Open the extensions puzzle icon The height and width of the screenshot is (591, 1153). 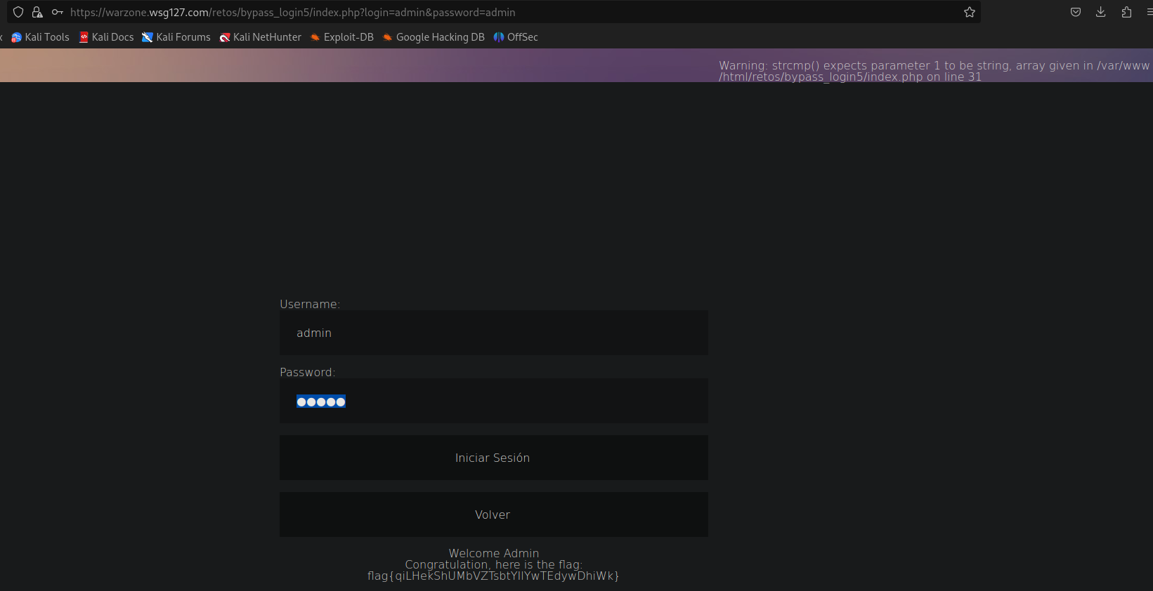click(1126, 12)
